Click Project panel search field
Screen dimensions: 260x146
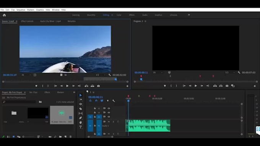(x=19, y=102)
